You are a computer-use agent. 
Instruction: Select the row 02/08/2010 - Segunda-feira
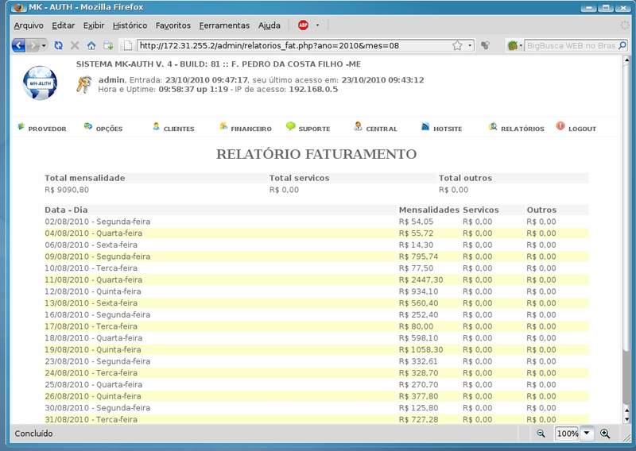coord(316,222)
